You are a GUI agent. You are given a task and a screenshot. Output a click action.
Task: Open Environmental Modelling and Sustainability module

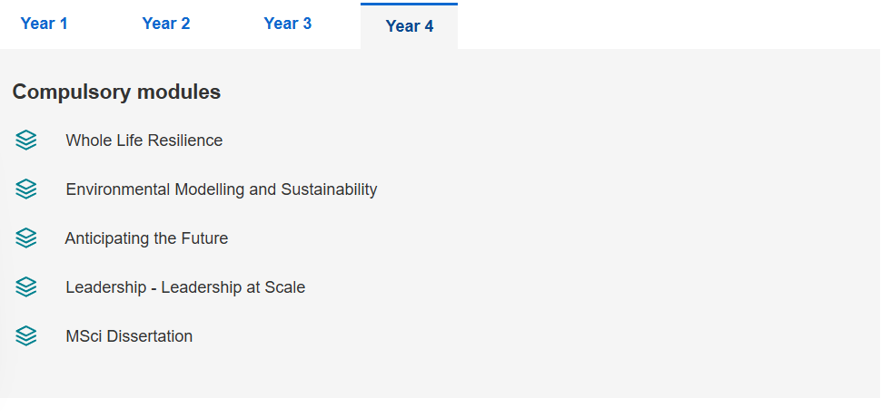(x=222, y=189)
